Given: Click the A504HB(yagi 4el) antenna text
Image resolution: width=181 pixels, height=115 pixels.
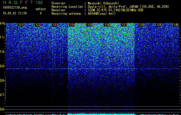Looking at the screenshot, I should pos(102,14).
